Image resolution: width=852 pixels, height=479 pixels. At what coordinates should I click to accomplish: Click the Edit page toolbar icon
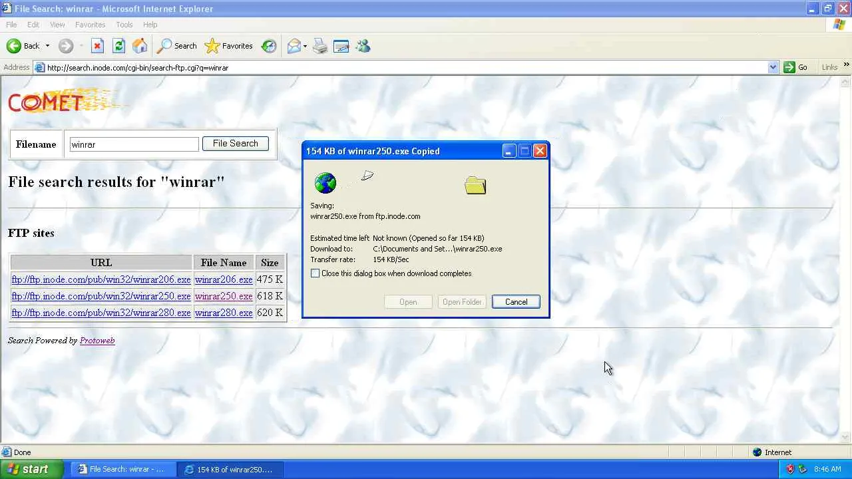(341, 46)
